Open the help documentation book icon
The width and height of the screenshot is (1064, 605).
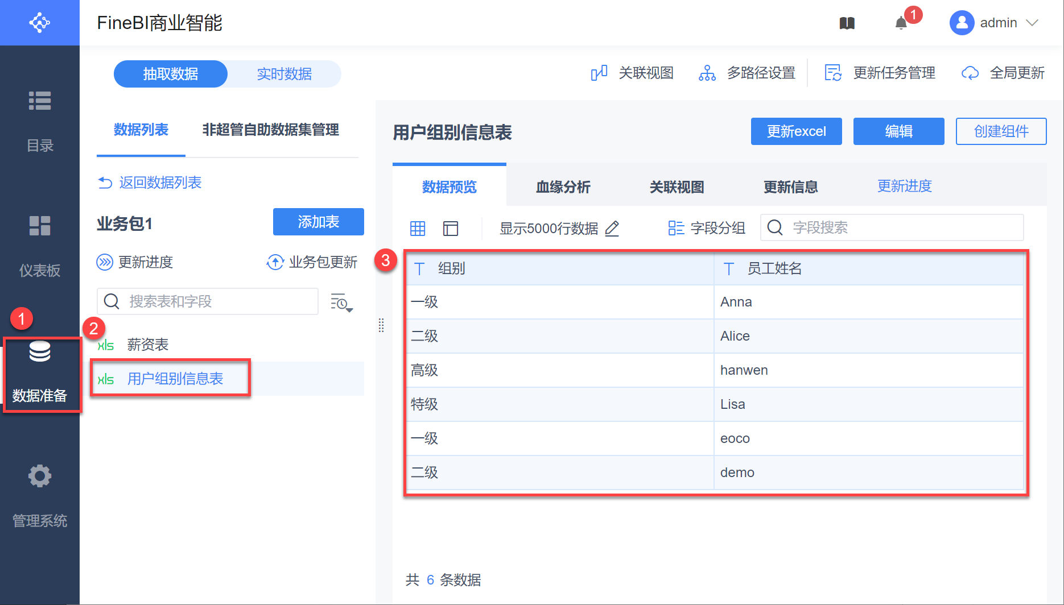coord(847,23)
